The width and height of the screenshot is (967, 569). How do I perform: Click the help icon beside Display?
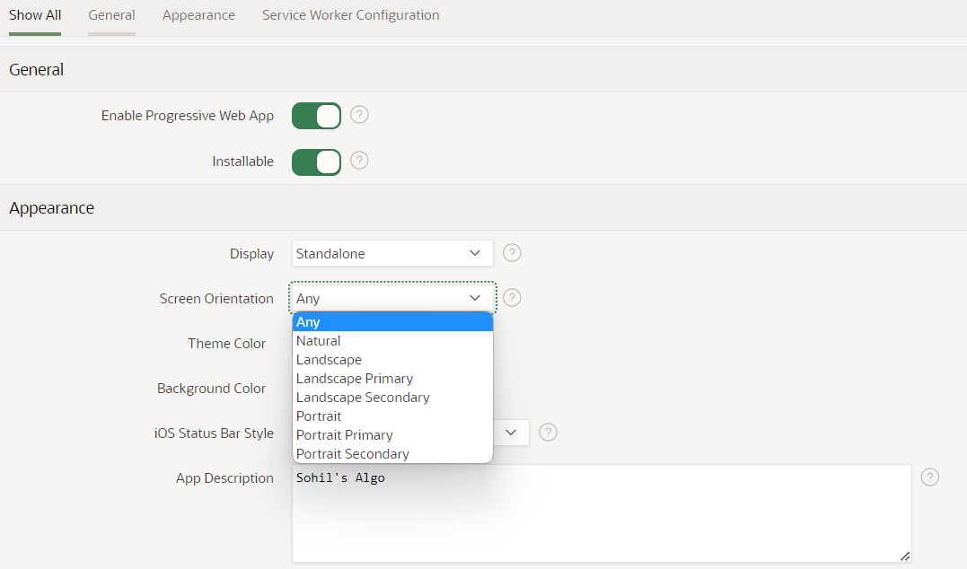[x=512, y=253]
